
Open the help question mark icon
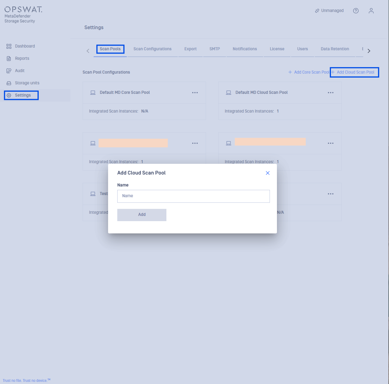[356, 11]
